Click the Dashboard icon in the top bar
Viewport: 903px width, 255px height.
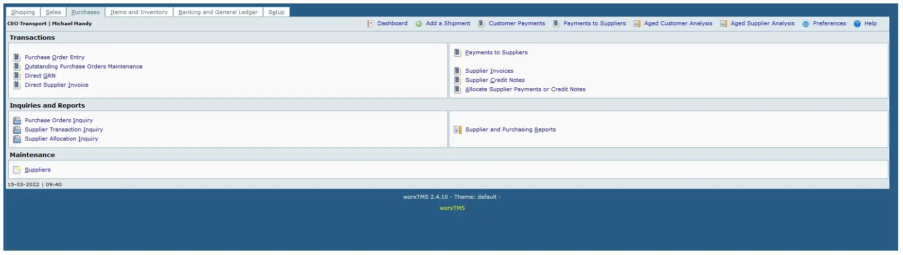(x=371, y=23)
